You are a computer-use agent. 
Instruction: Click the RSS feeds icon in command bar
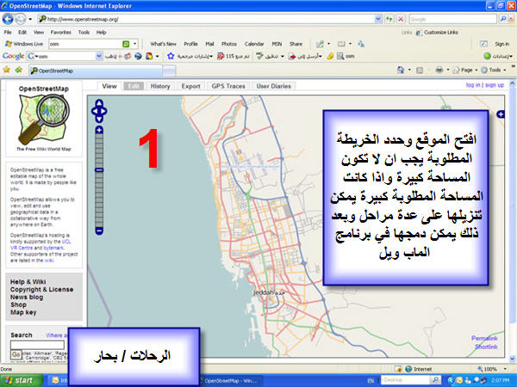420,71
